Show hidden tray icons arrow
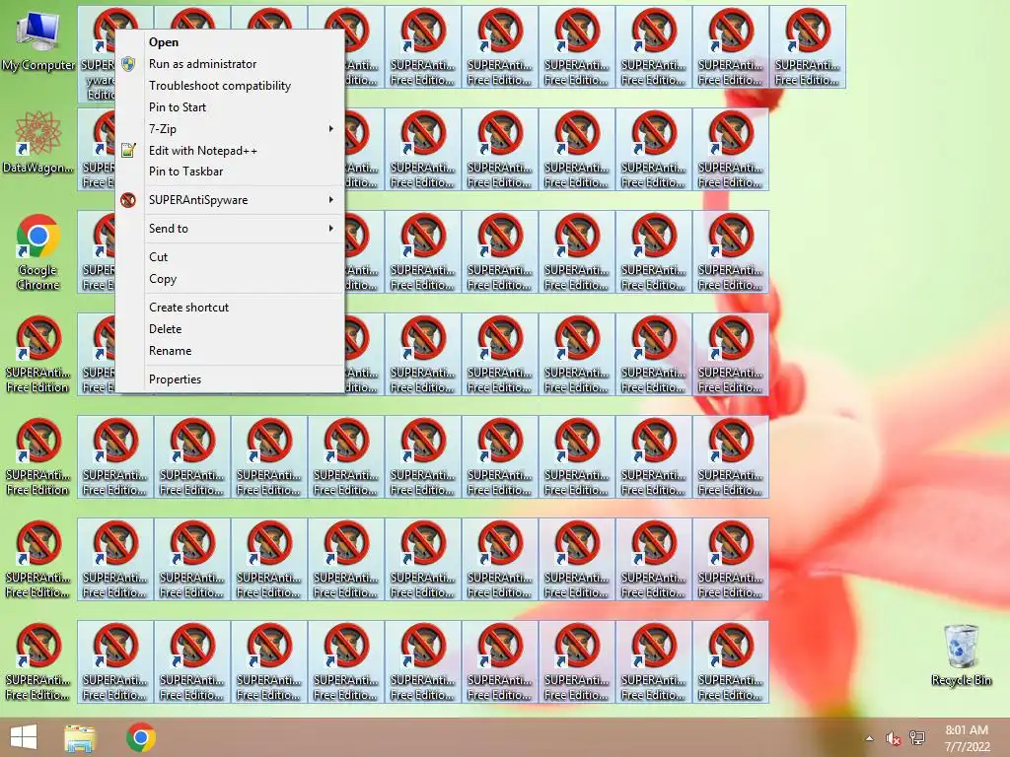Screen dimensions: 1010x757 [870, 738]
